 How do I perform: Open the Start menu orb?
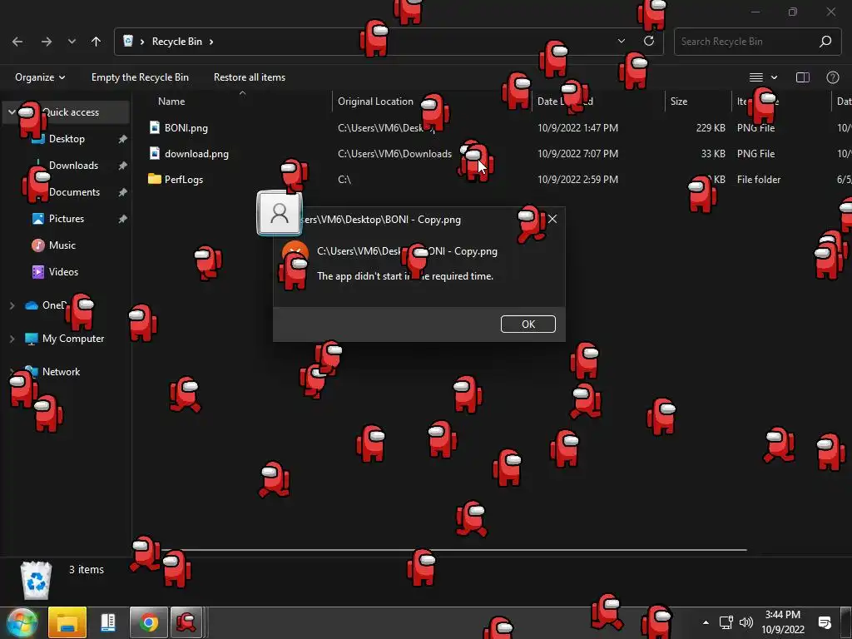(22, 622)
